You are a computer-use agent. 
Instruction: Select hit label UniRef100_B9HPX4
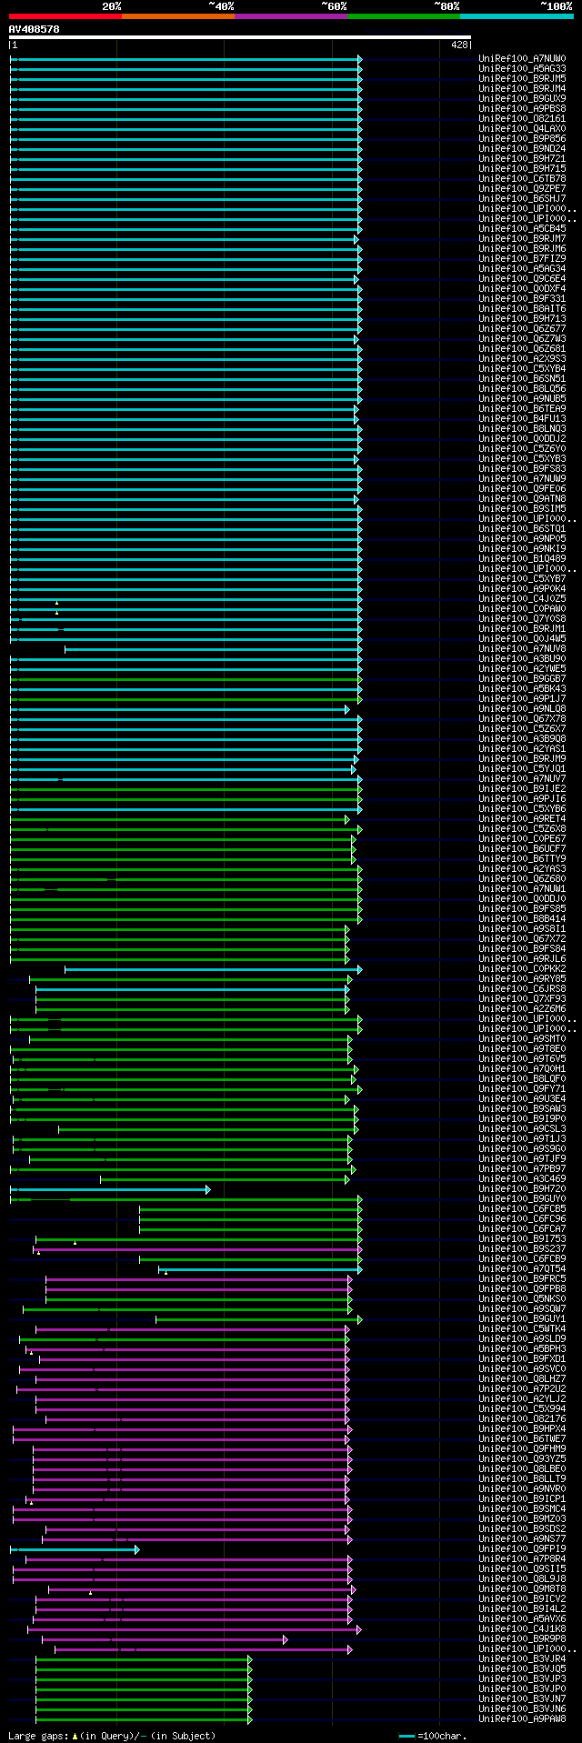tap(522, 1428)
